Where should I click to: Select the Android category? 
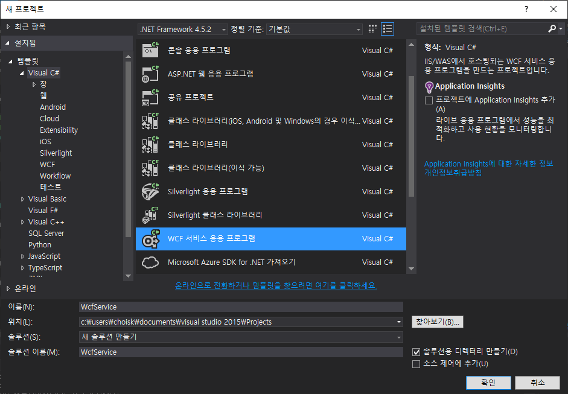tap(53, 107)
